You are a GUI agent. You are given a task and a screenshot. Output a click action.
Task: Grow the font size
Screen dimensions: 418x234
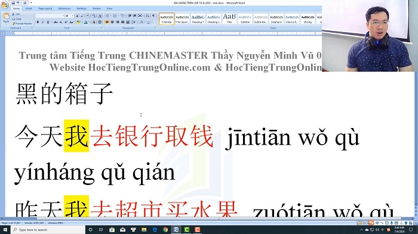pyautogui.click(x=77, y=15)
